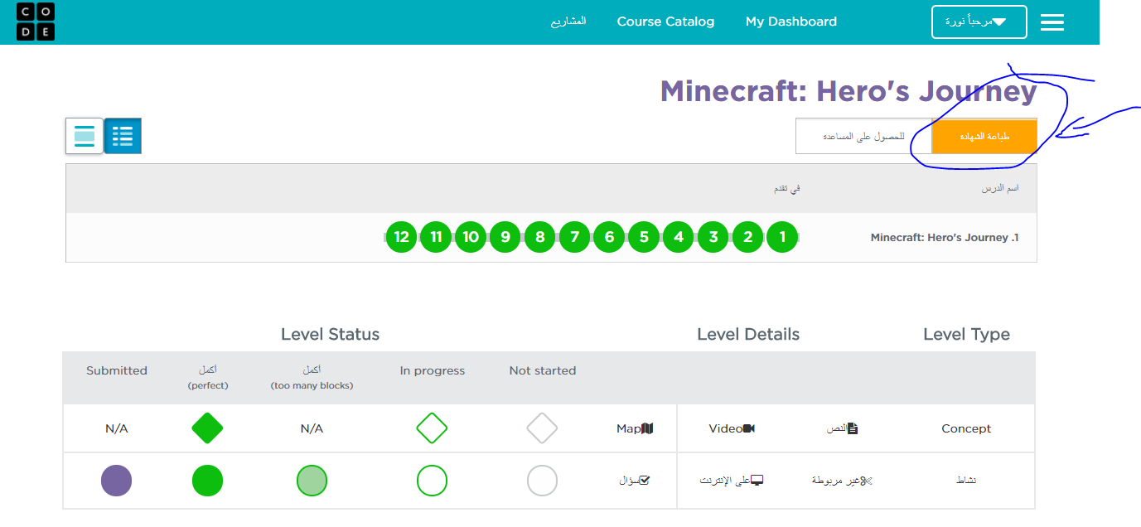1141x527 pixels.
Task: Click the online monitor icon على الإنترنت
Action: pos(757,480)
